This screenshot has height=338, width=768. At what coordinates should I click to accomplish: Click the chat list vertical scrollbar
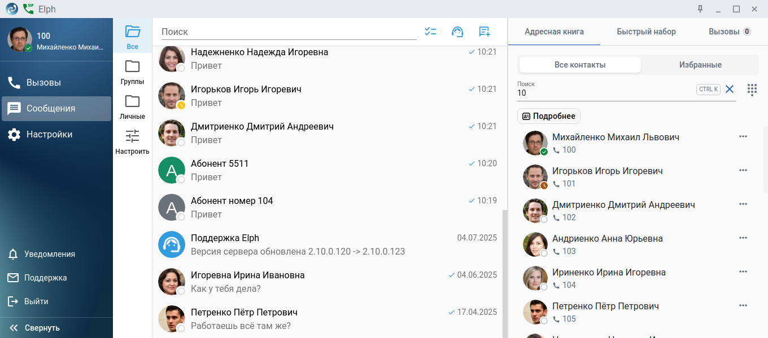pos(504,273)
